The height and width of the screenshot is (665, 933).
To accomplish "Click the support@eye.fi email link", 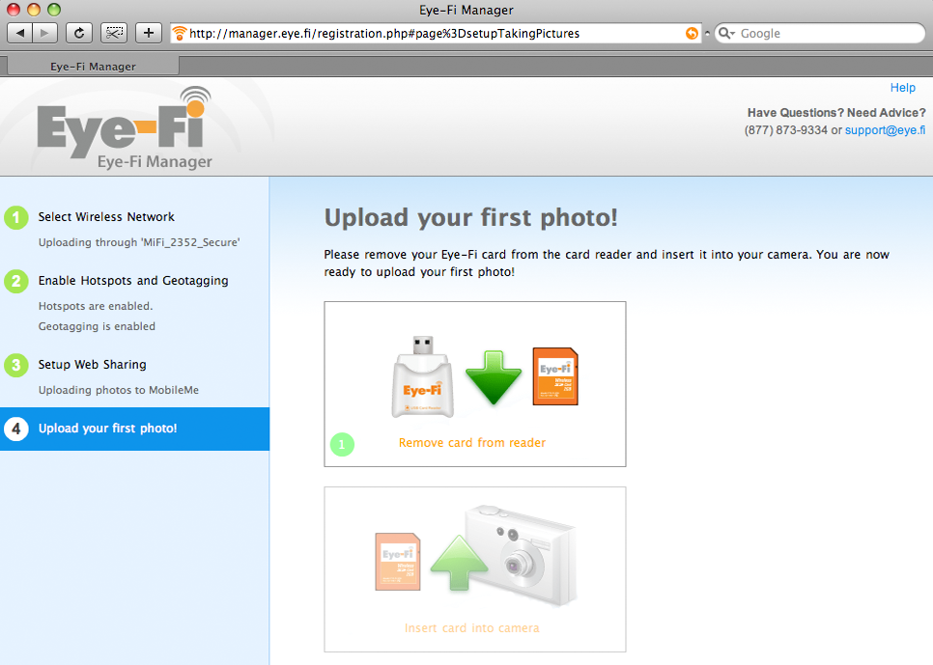I will [x=885, y=129].
